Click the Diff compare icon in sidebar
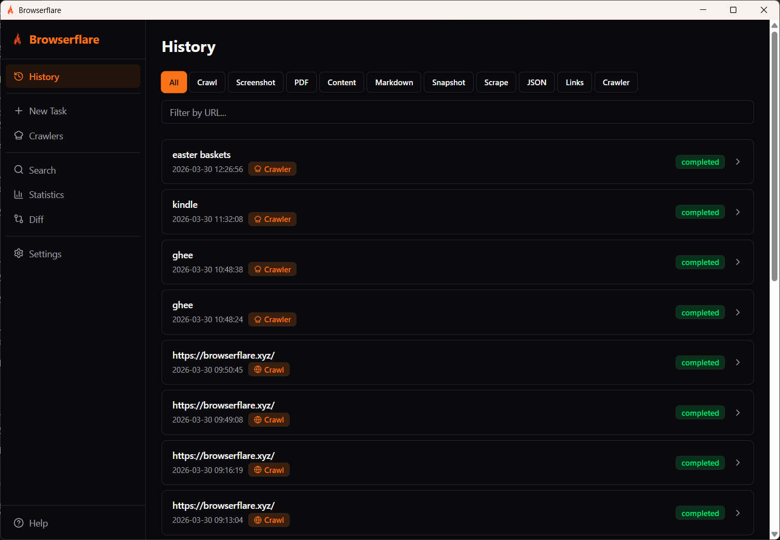 (19, 219)
